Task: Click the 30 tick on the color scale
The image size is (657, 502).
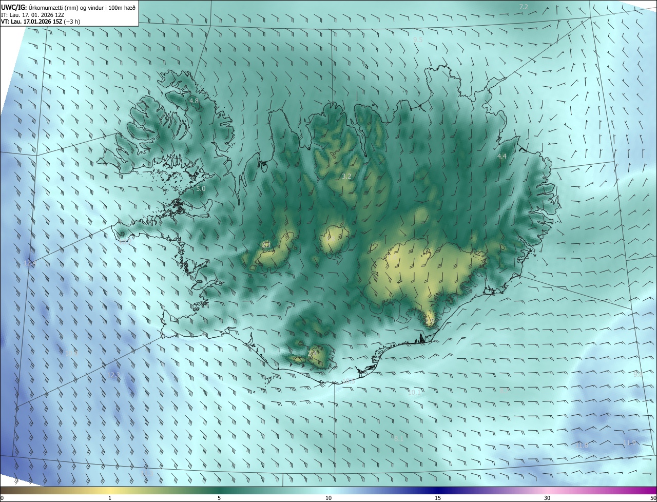Action: (547, 498)
